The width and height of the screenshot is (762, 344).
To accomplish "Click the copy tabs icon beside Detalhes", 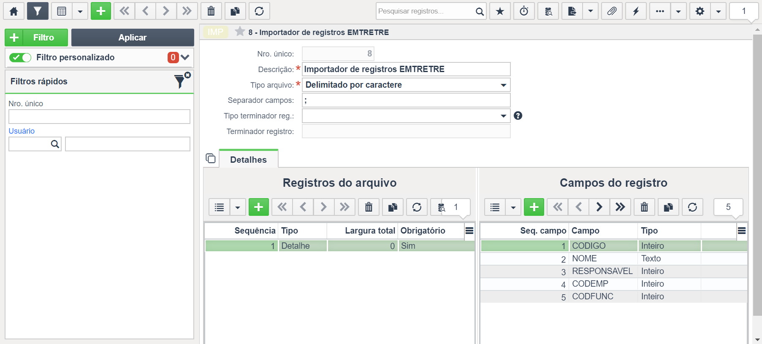I will (x=211, y=159).
